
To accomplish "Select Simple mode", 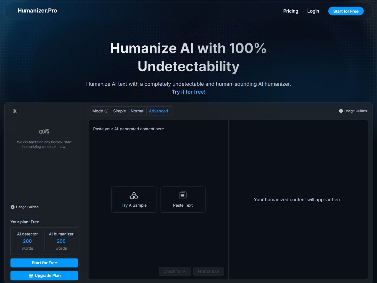I will pyautogui.click(x=119, y=111).
